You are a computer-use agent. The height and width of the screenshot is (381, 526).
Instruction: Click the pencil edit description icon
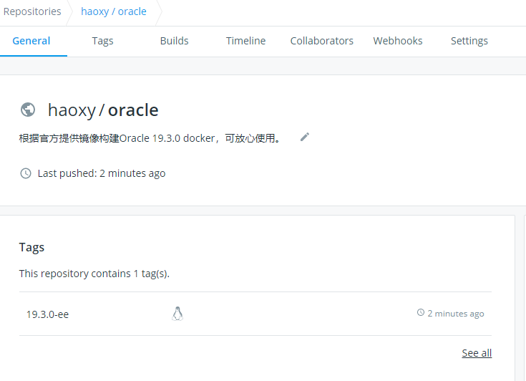pyautogui.click(x=305, y=137)
